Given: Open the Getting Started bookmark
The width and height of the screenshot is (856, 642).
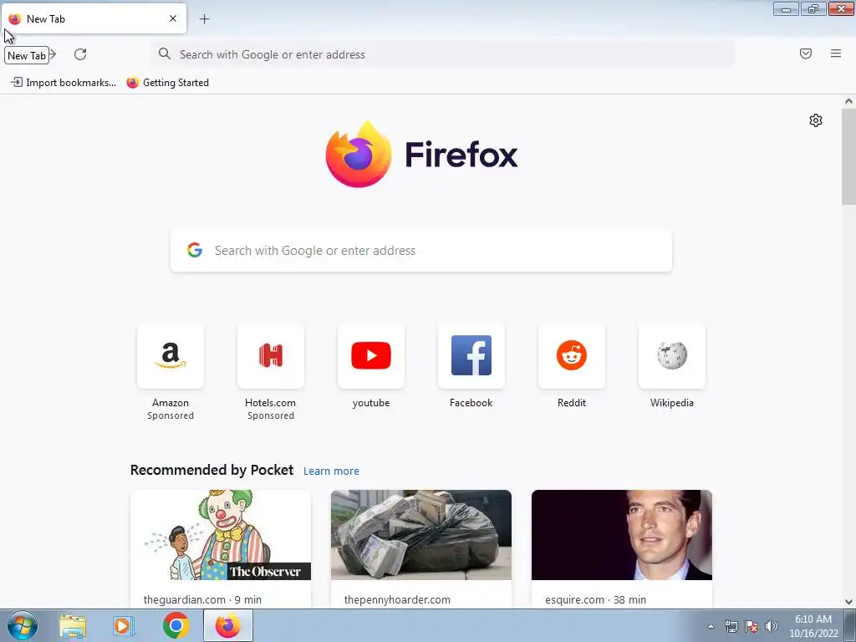Looking at the screenshot, I should pos(167,83).
